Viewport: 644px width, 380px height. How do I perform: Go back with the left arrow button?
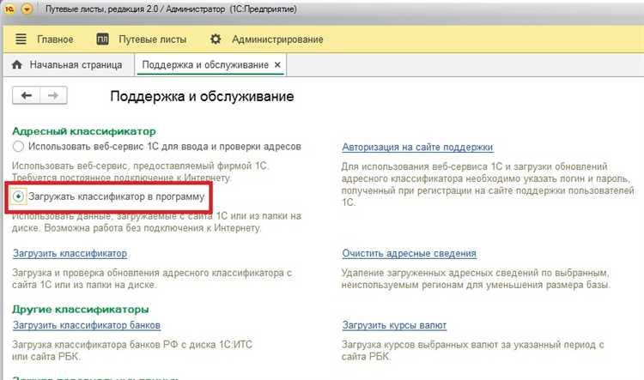click(x=27, y=95)
